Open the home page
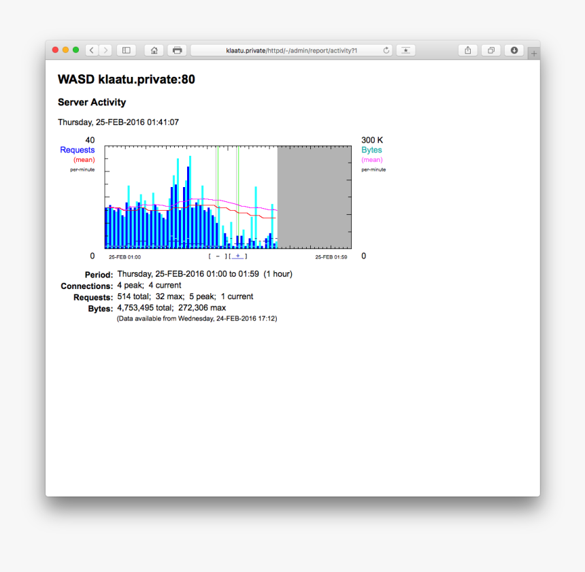Screen dimensions: 585x572 pyautogui.click(x=154, y=50)
